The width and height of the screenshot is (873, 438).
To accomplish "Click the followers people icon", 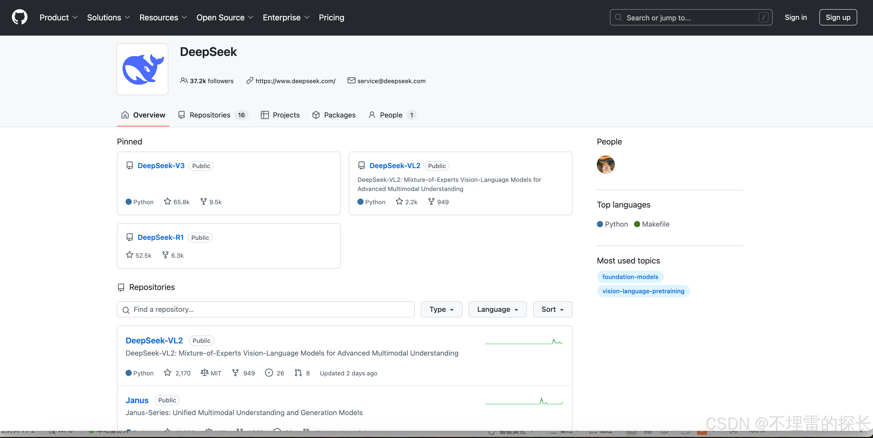I will [184, 80].
